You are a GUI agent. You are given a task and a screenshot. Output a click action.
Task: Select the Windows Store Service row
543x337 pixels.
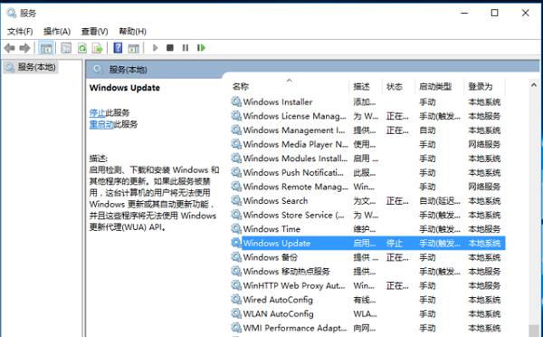pyautogui.click(x=367, y=215)
